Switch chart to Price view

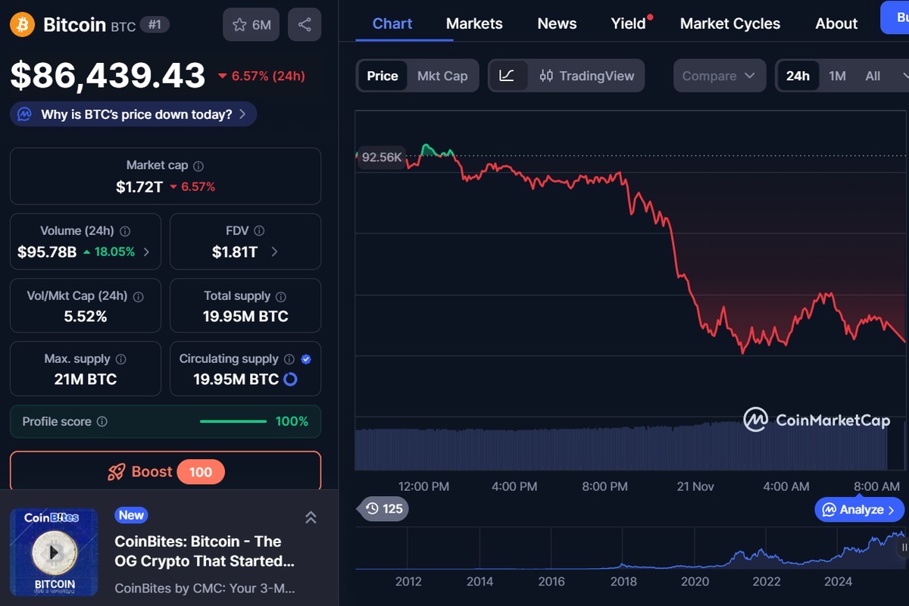point(383,76)
